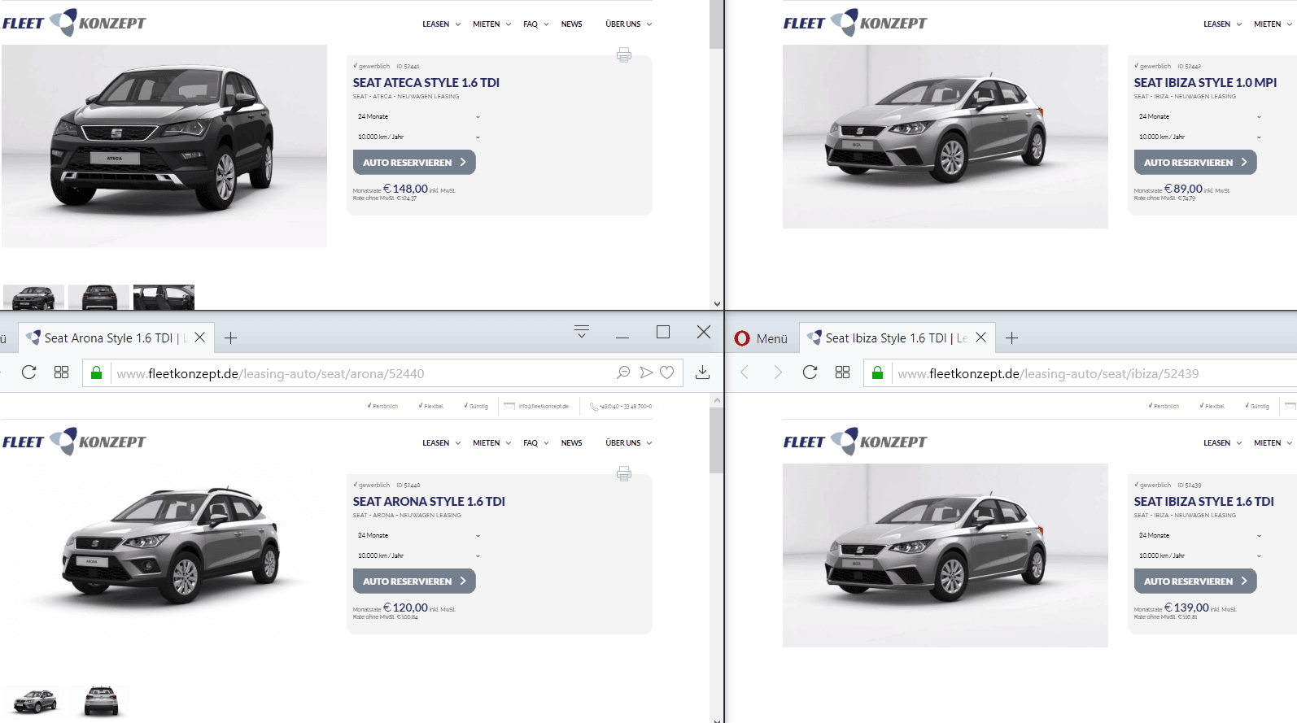Go forward in the Ibiza 1.6 TDI window
Screen dimensions: 1297x723
(x=778, y=372)
